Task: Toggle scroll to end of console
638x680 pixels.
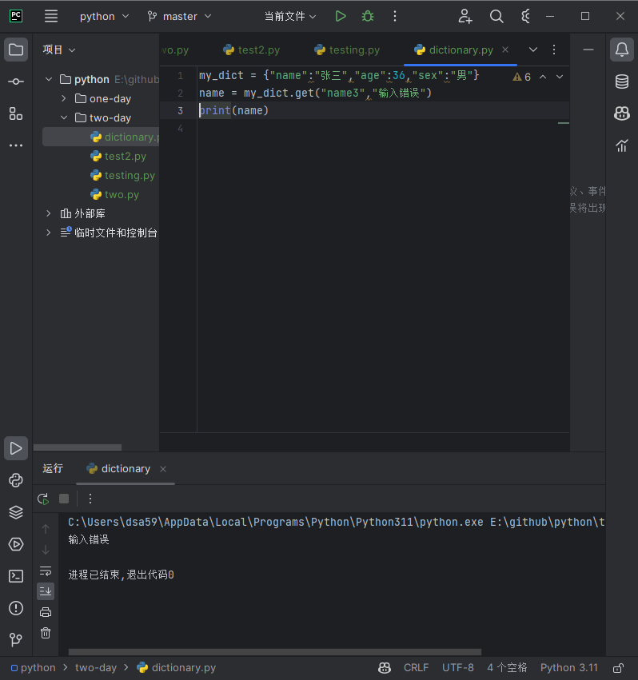Action: 46,591
